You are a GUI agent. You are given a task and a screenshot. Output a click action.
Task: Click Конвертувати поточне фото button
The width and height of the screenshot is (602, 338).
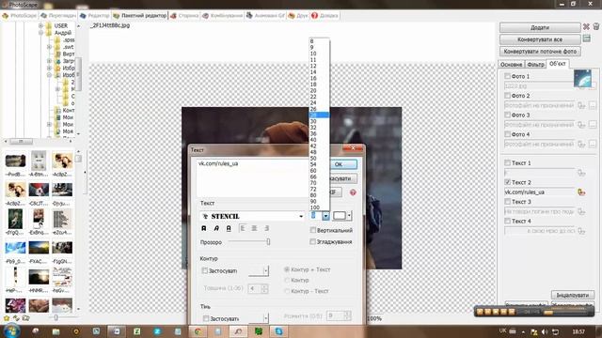(540, 52)
